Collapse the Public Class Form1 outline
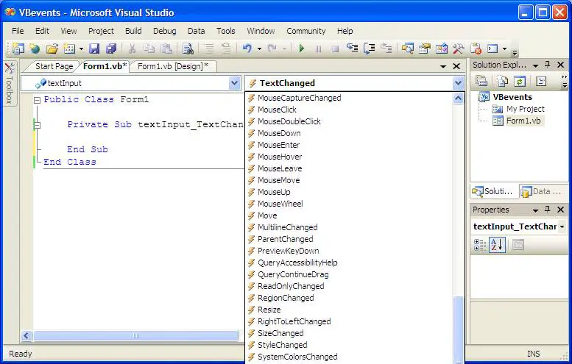Image resolution: width=572 pixels, height=364 pixels. pos(37,100)
